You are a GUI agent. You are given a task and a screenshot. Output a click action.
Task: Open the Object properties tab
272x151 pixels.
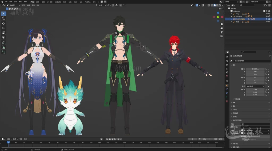point(227,85)
